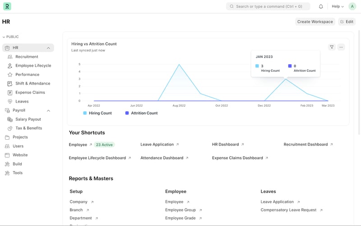The width and height of the screenshot is (361, 226).
Task: Open Leave Application under Leaves
Action: (277, 202)
